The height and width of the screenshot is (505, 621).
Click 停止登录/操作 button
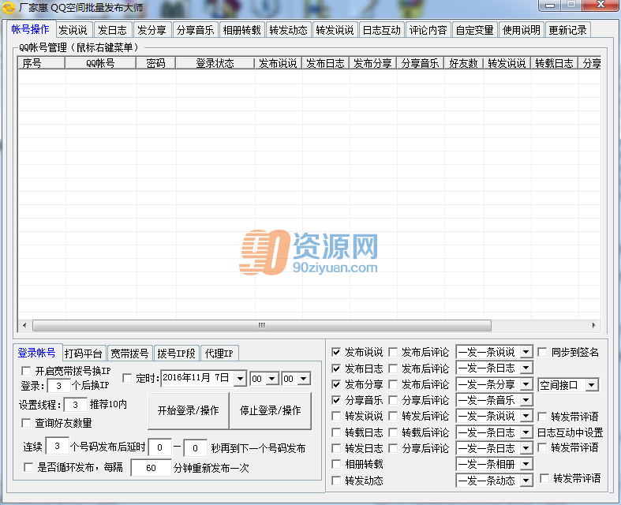point(271,411)
